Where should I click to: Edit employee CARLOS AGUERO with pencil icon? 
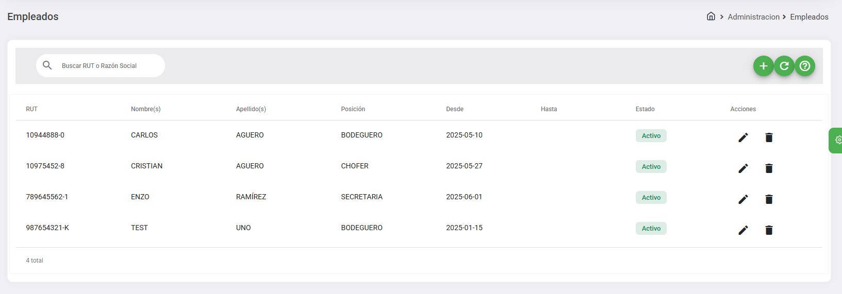pos(743,137)
